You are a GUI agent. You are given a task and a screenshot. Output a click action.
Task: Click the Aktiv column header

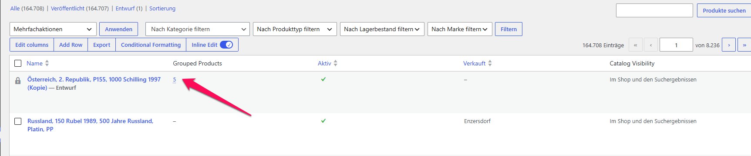click(324, 63)
